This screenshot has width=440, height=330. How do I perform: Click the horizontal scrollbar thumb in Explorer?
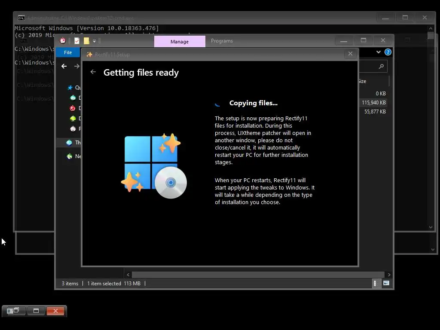[x=258, y=275]
